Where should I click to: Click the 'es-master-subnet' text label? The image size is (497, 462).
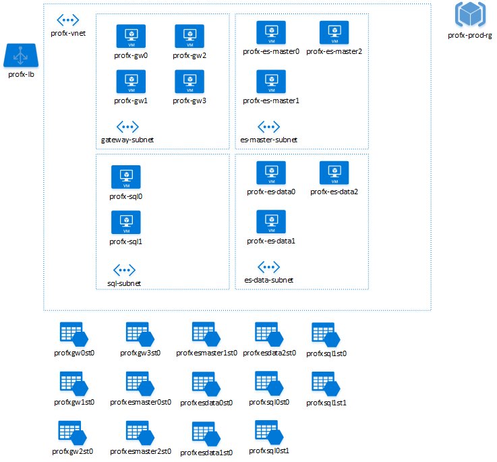[x=269, y=140]
